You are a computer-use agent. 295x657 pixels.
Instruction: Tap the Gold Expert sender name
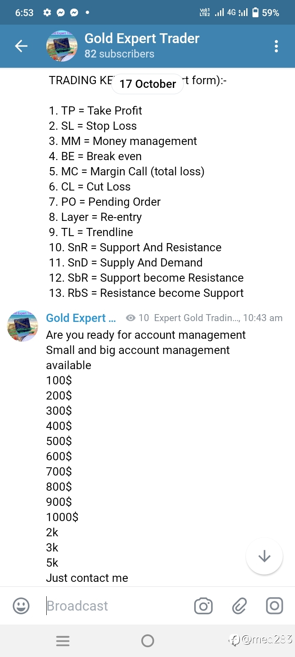tap(81, 318)
